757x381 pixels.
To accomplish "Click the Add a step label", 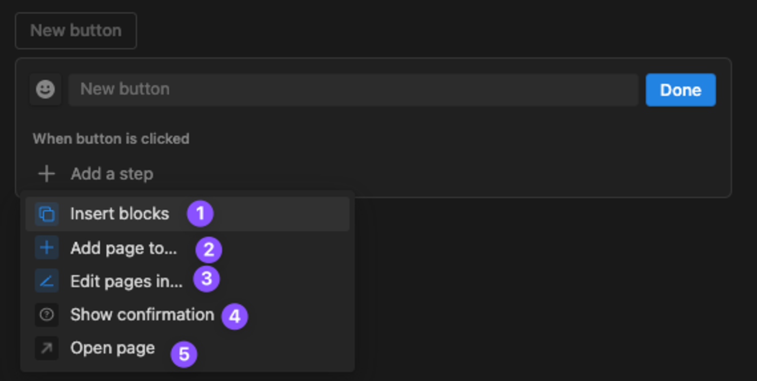I will tap(112, 174).
